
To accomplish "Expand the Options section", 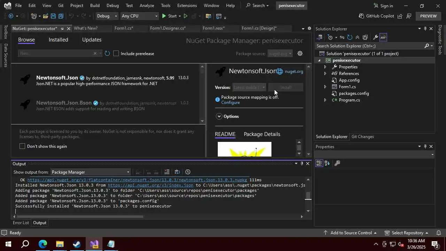I will (x=219, y=116).
